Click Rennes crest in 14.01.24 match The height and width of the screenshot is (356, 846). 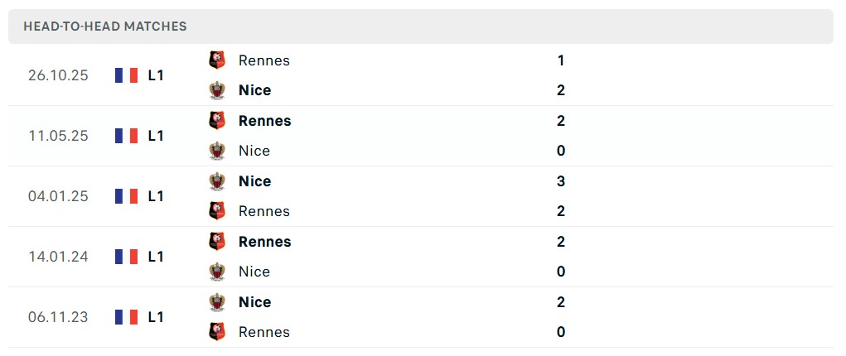pyautogui.click(x=217, y=242)
